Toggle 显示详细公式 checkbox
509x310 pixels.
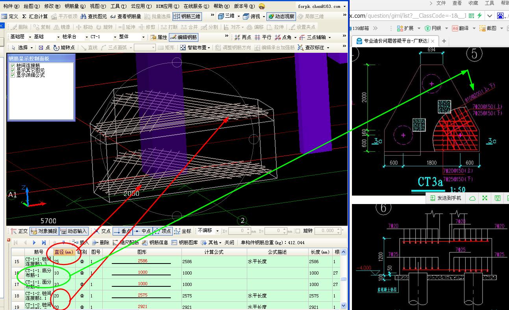[x=13, y=75]
